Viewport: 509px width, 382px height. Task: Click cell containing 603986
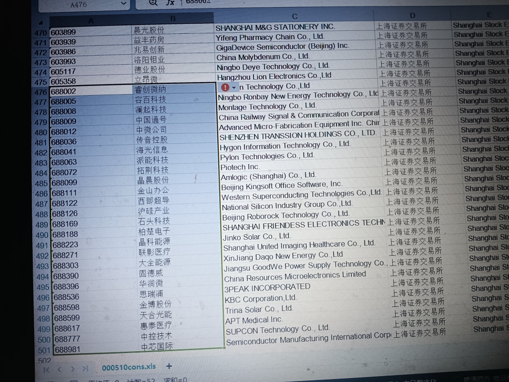pyautogui.click(x=90, y=52)
